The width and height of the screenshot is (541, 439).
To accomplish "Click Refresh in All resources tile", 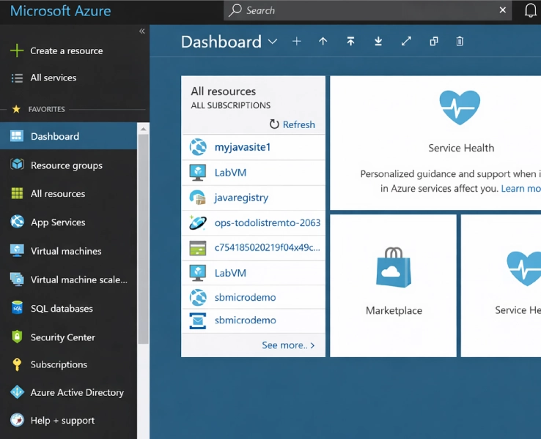I will tap(292, 124).
